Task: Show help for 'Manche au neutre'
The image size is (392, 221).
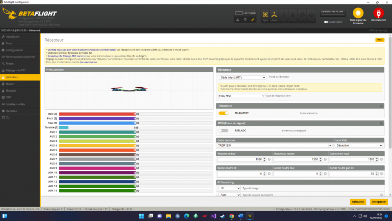Action: point(325,159)
